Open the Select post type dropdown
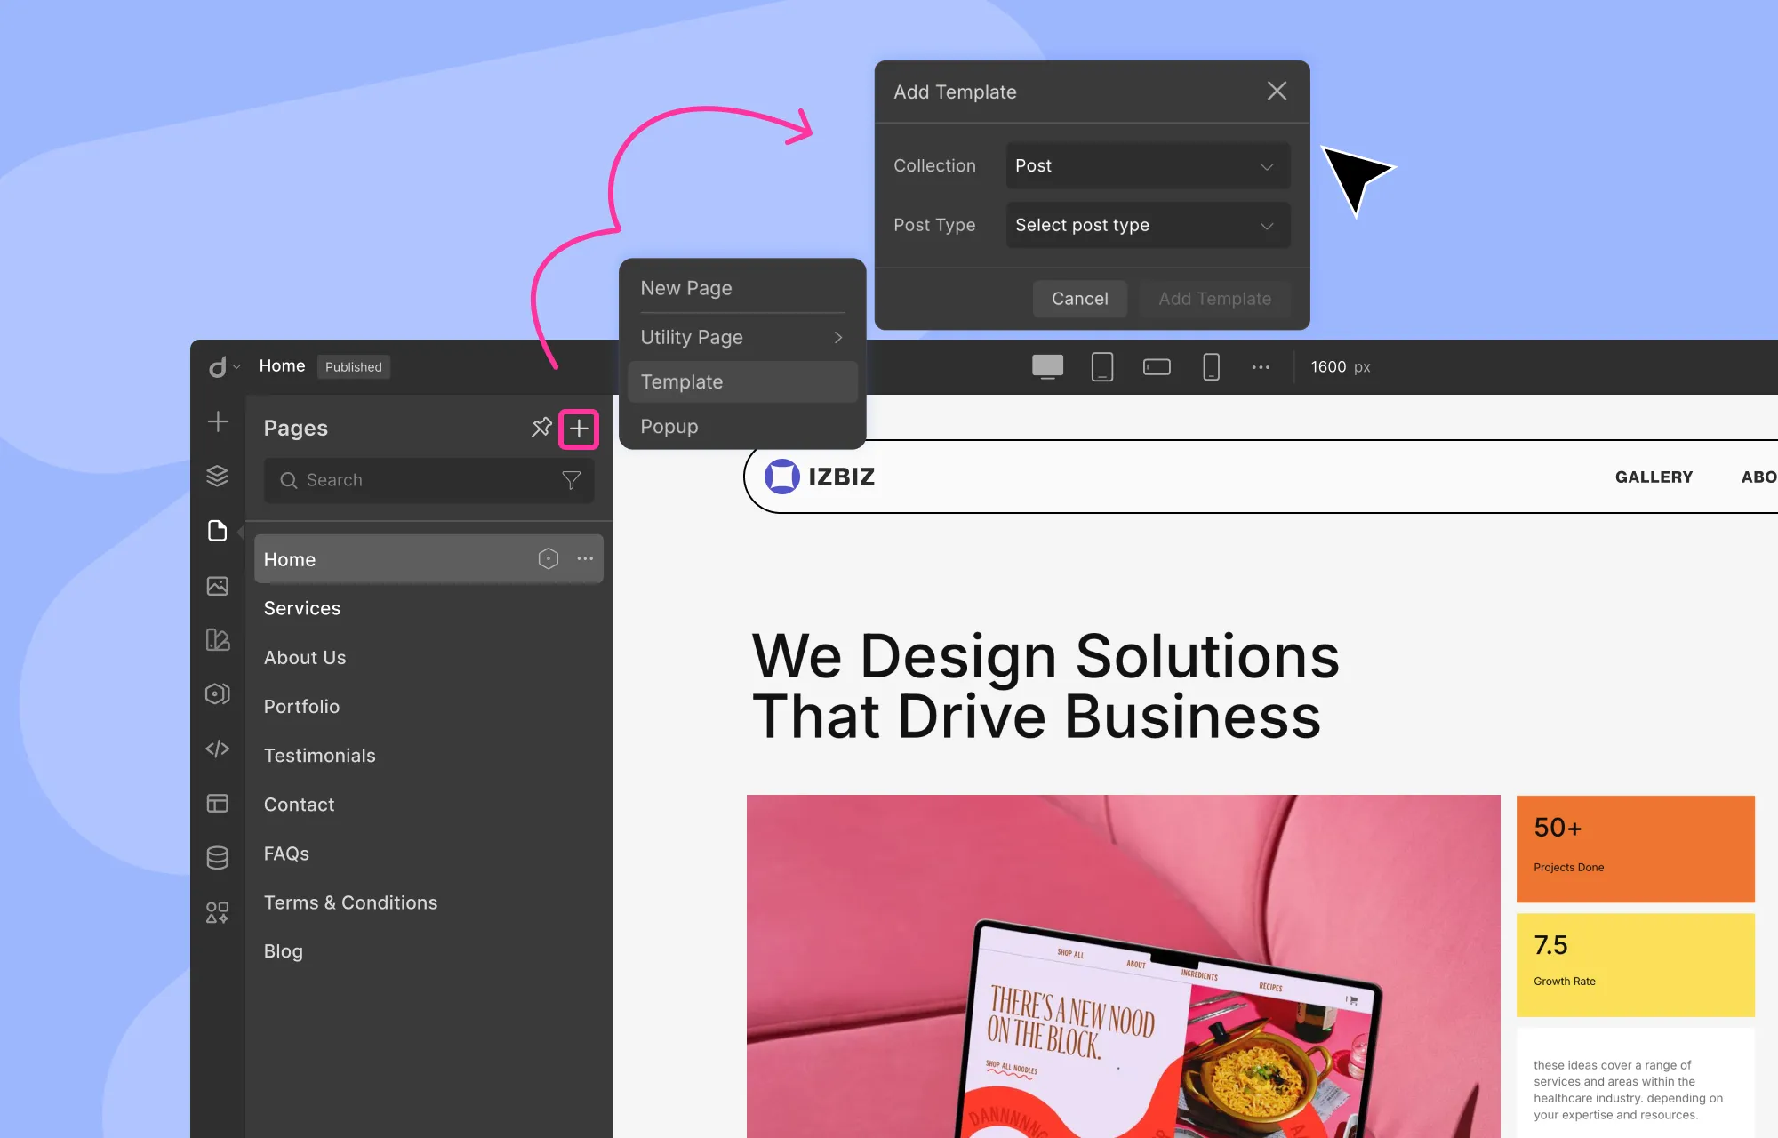 click(1148, 225)
